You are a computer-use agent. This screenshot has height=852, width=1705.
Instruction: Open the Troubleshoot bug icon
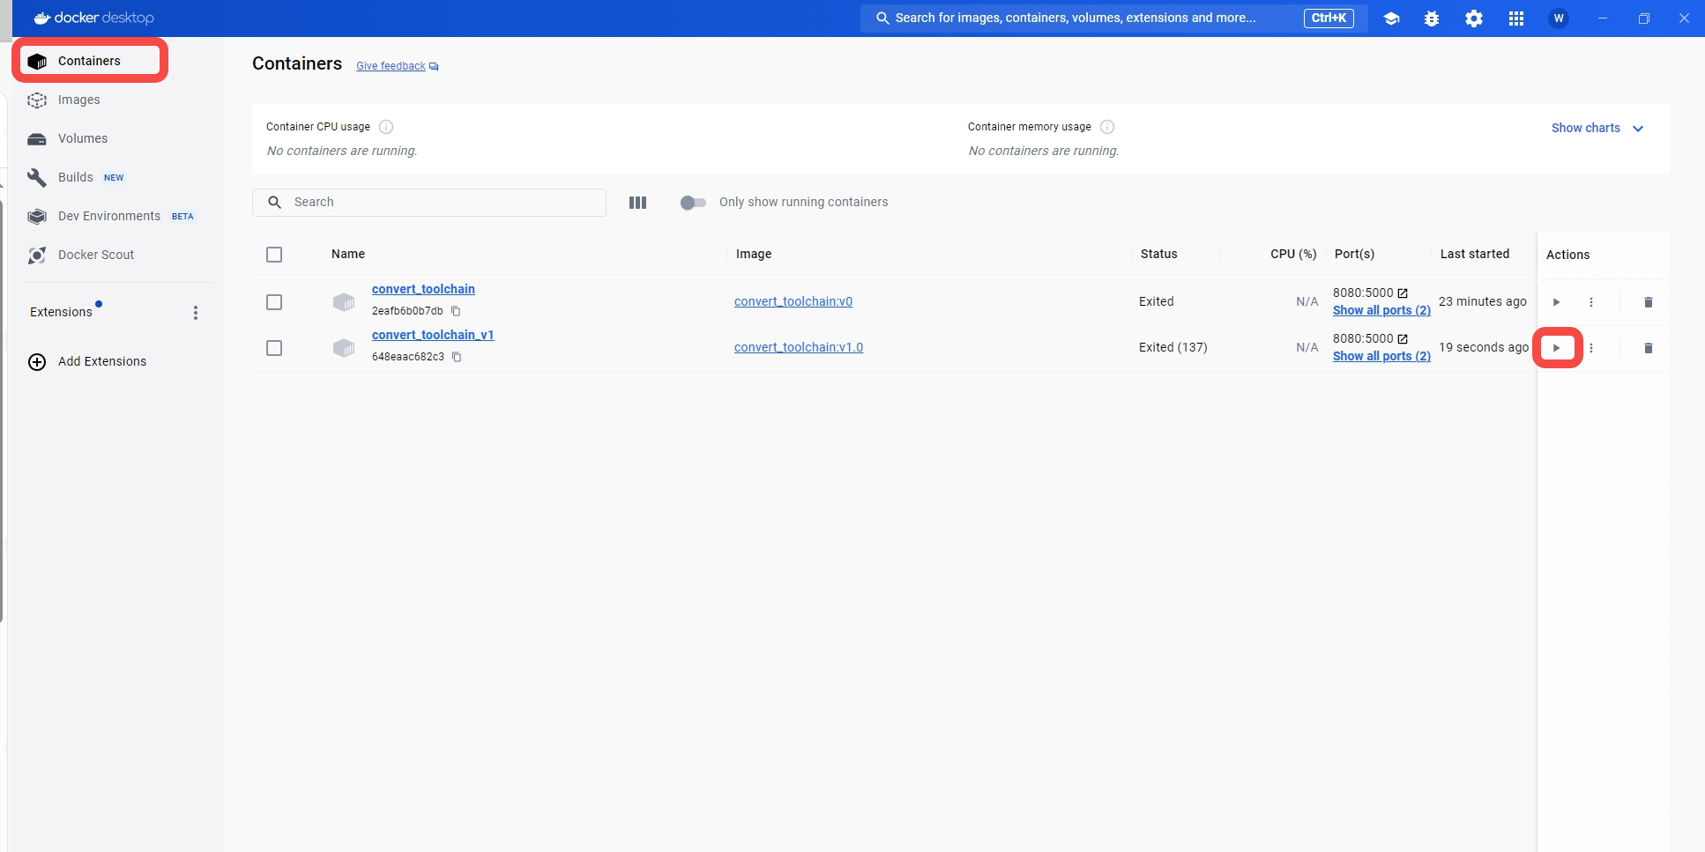(1432, 19)
